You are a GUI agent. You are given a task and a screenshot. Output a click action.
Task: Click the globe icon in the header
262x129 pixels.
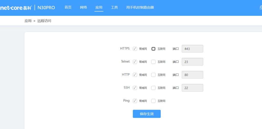click(x=261, y=7)
